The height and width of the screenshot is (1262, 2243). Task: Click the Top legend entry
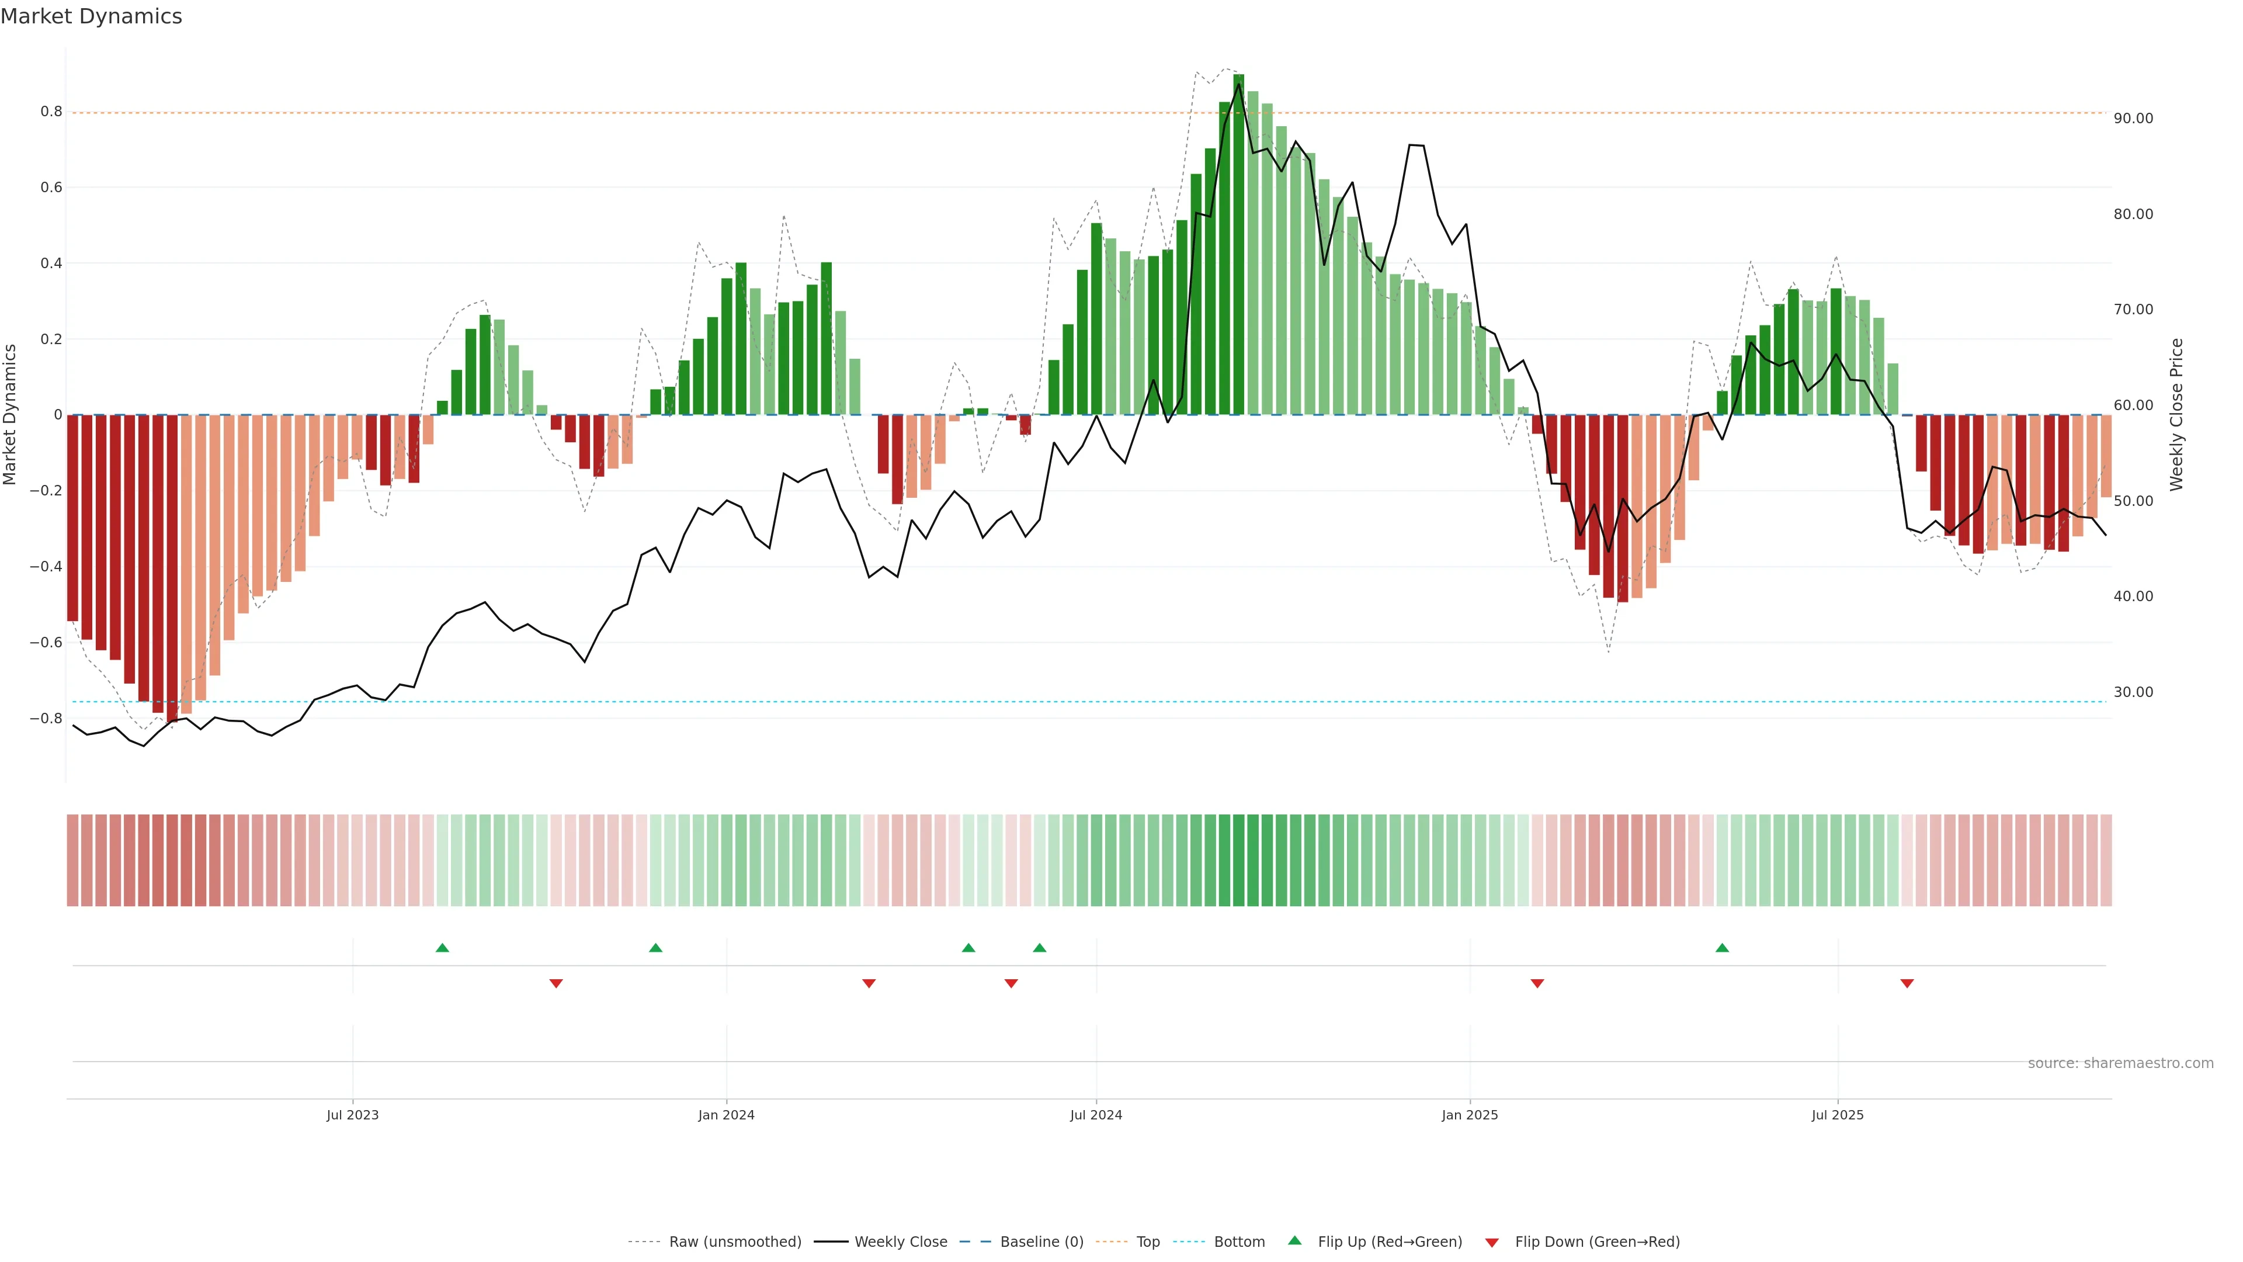1148,1242
